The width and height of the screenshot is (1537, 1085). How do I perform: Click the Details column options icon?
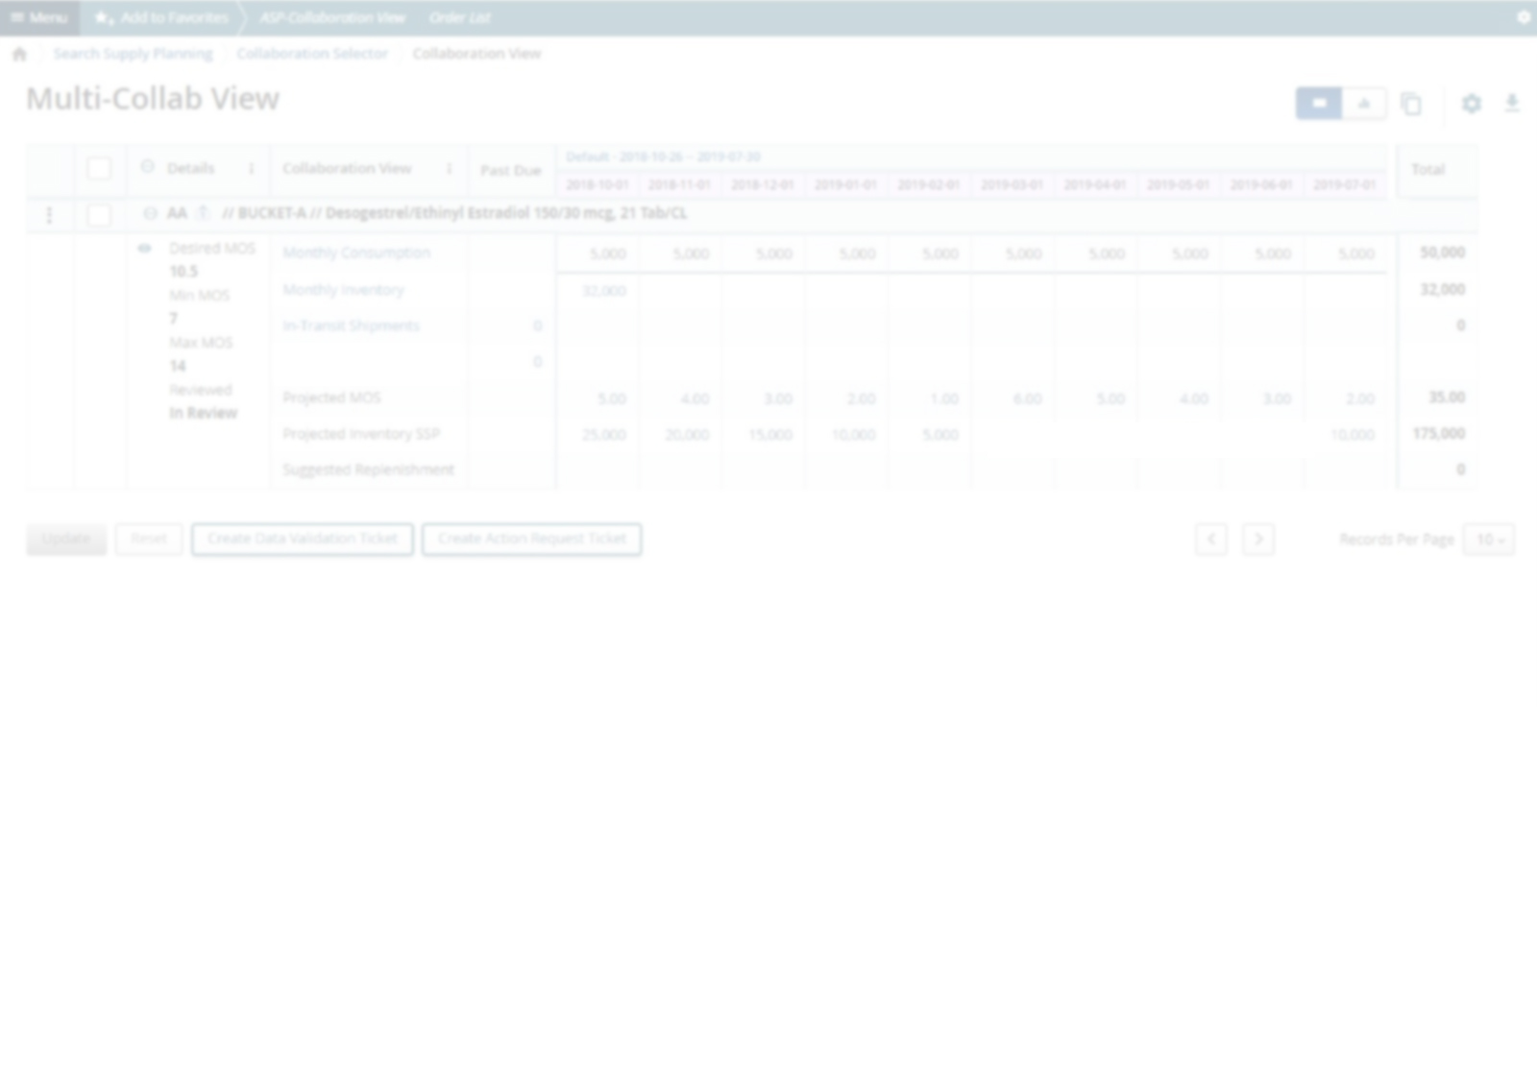click(x=252, y=169)
